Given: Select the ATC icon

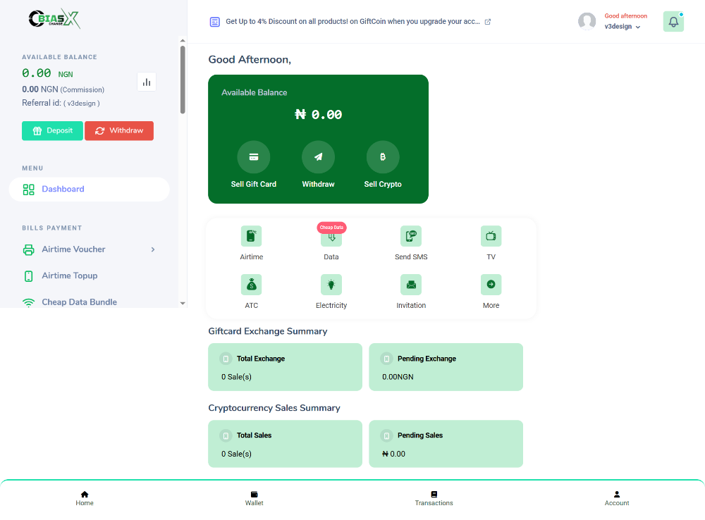Looking at the screenshot, I should 251,285.
